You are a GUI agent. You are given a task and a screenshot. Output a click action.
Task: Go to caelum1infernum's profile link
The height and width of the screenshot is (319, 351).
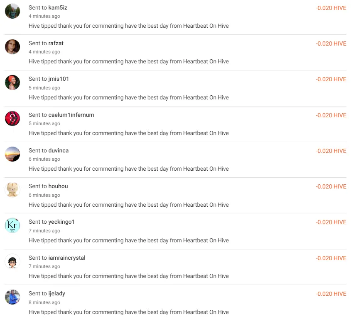(71, 115)
